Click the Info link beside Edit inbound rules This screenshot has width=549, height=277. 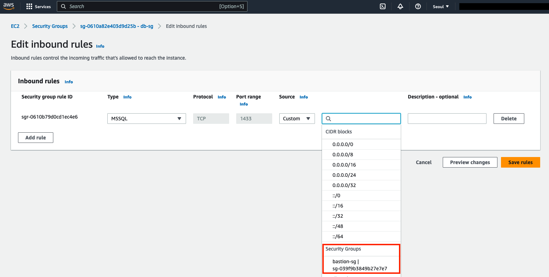100,46
